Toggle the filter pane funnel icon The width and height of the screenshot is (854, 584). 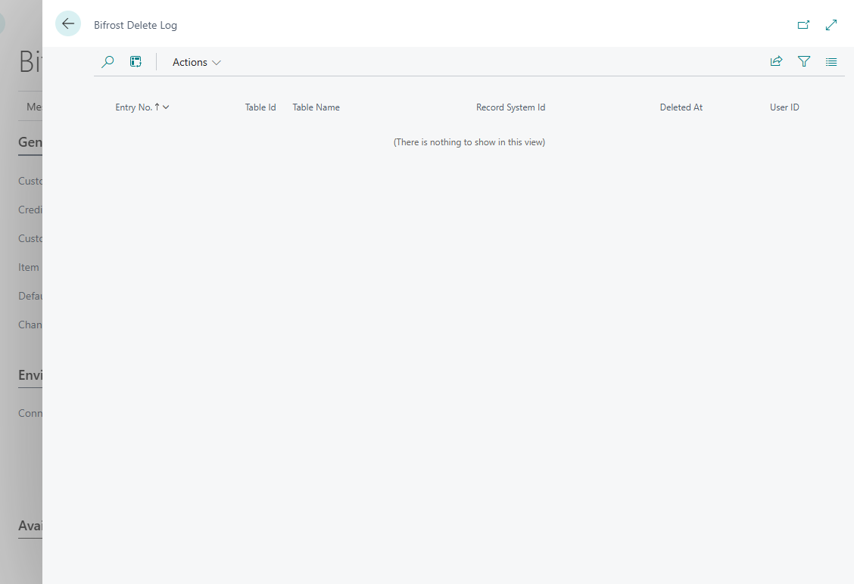tap(804, 61)
